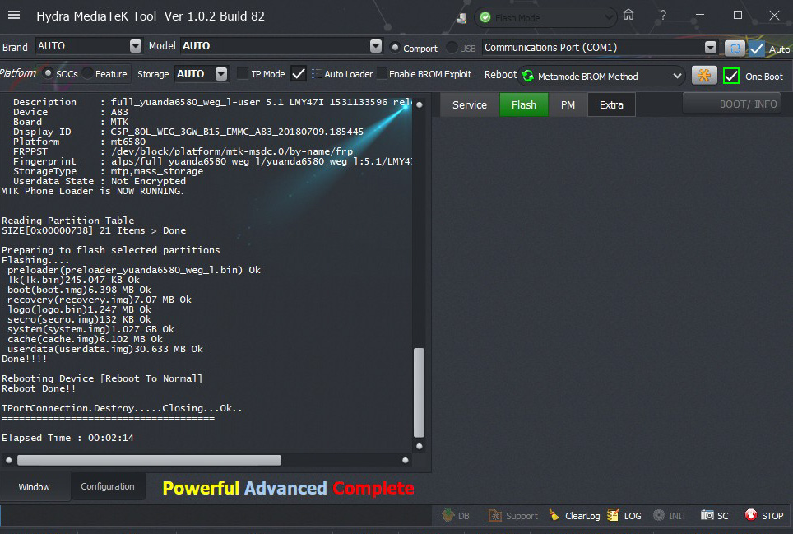The height and width of the screenshot is (534, 793).
Task: Click the 'Preparing to flash selected partitions' line
Action: click(x=111, y=250)
